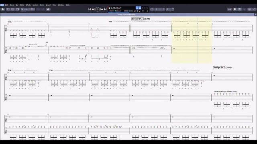Viewport: 257px width, 144px height.
Task: Jump to the start of the score
Action: tap(90, 9)
